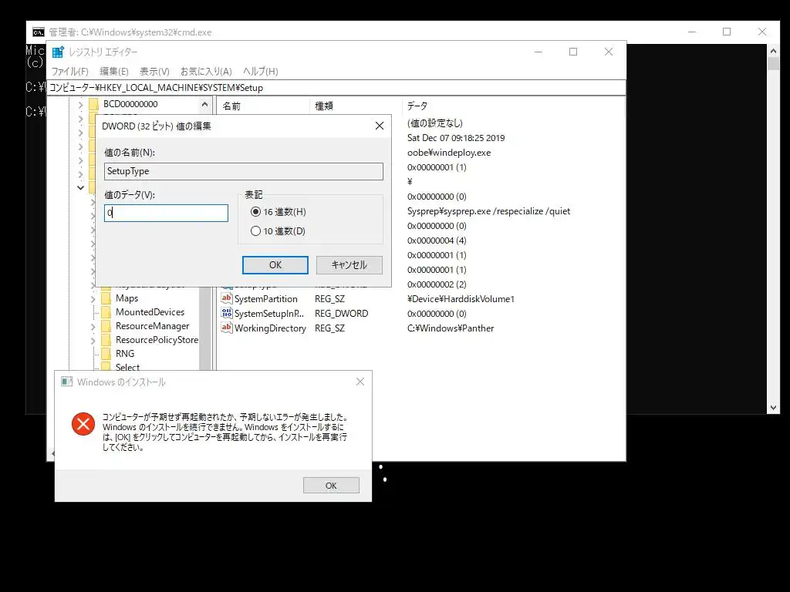Click the ResourcePolicyStore folder icon
Viewport: 790px width, 592px height.
(106, 340)
